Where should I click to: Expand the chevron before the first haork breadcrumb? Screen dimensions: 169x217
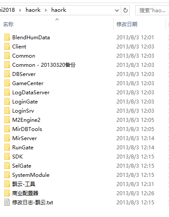(20, 10)
